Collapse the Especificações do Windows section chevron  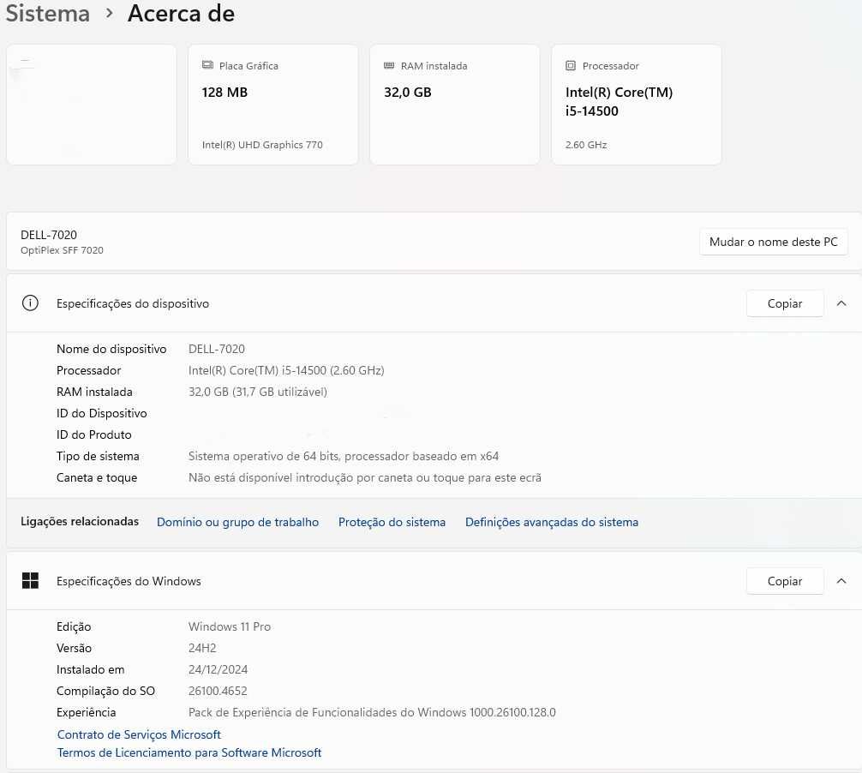841,580
